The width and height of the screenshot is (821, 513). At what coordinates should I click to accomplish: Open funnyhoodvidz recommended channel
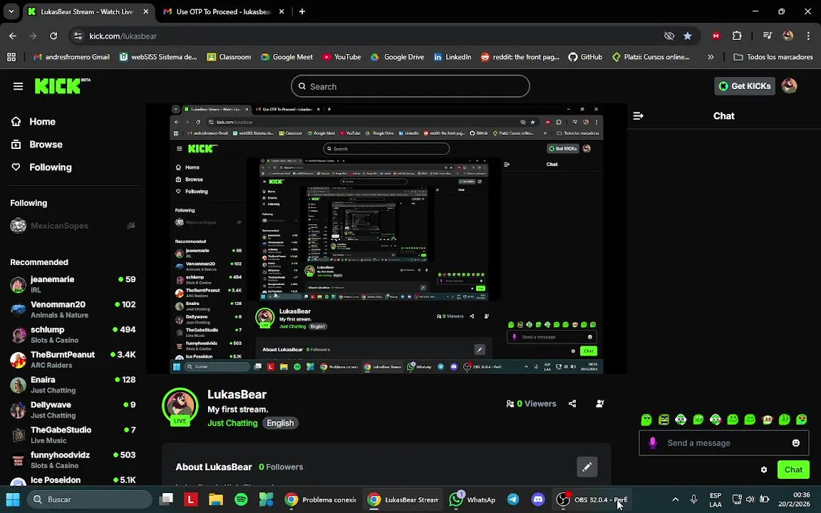73,460
